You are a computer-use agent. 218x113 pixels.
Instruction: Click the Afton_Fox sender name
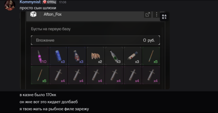point(53,14)
